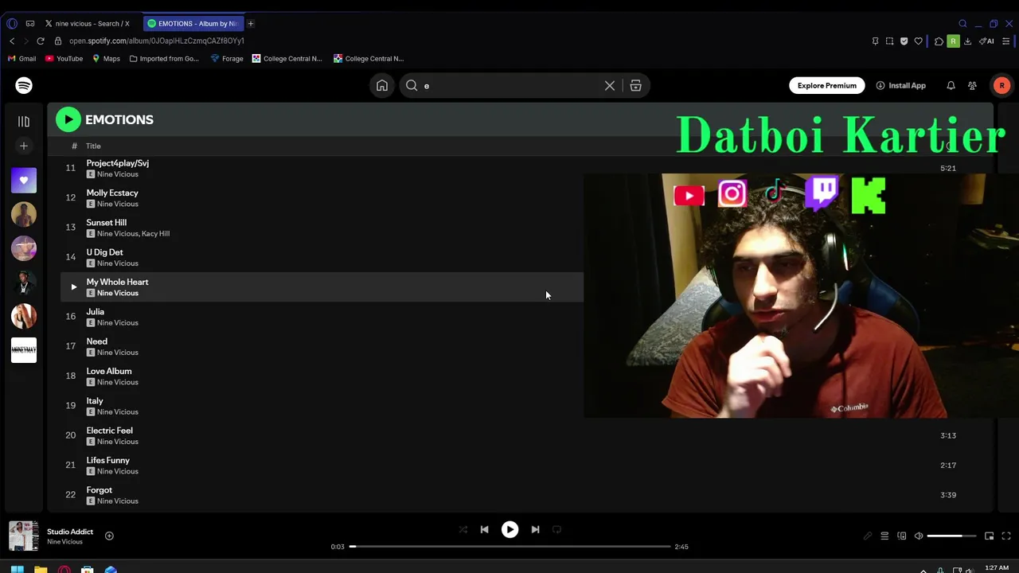The height and width of the screenshot is (573, 1019).
Task: Open the Windows Start button
Action: click(17, 569)
